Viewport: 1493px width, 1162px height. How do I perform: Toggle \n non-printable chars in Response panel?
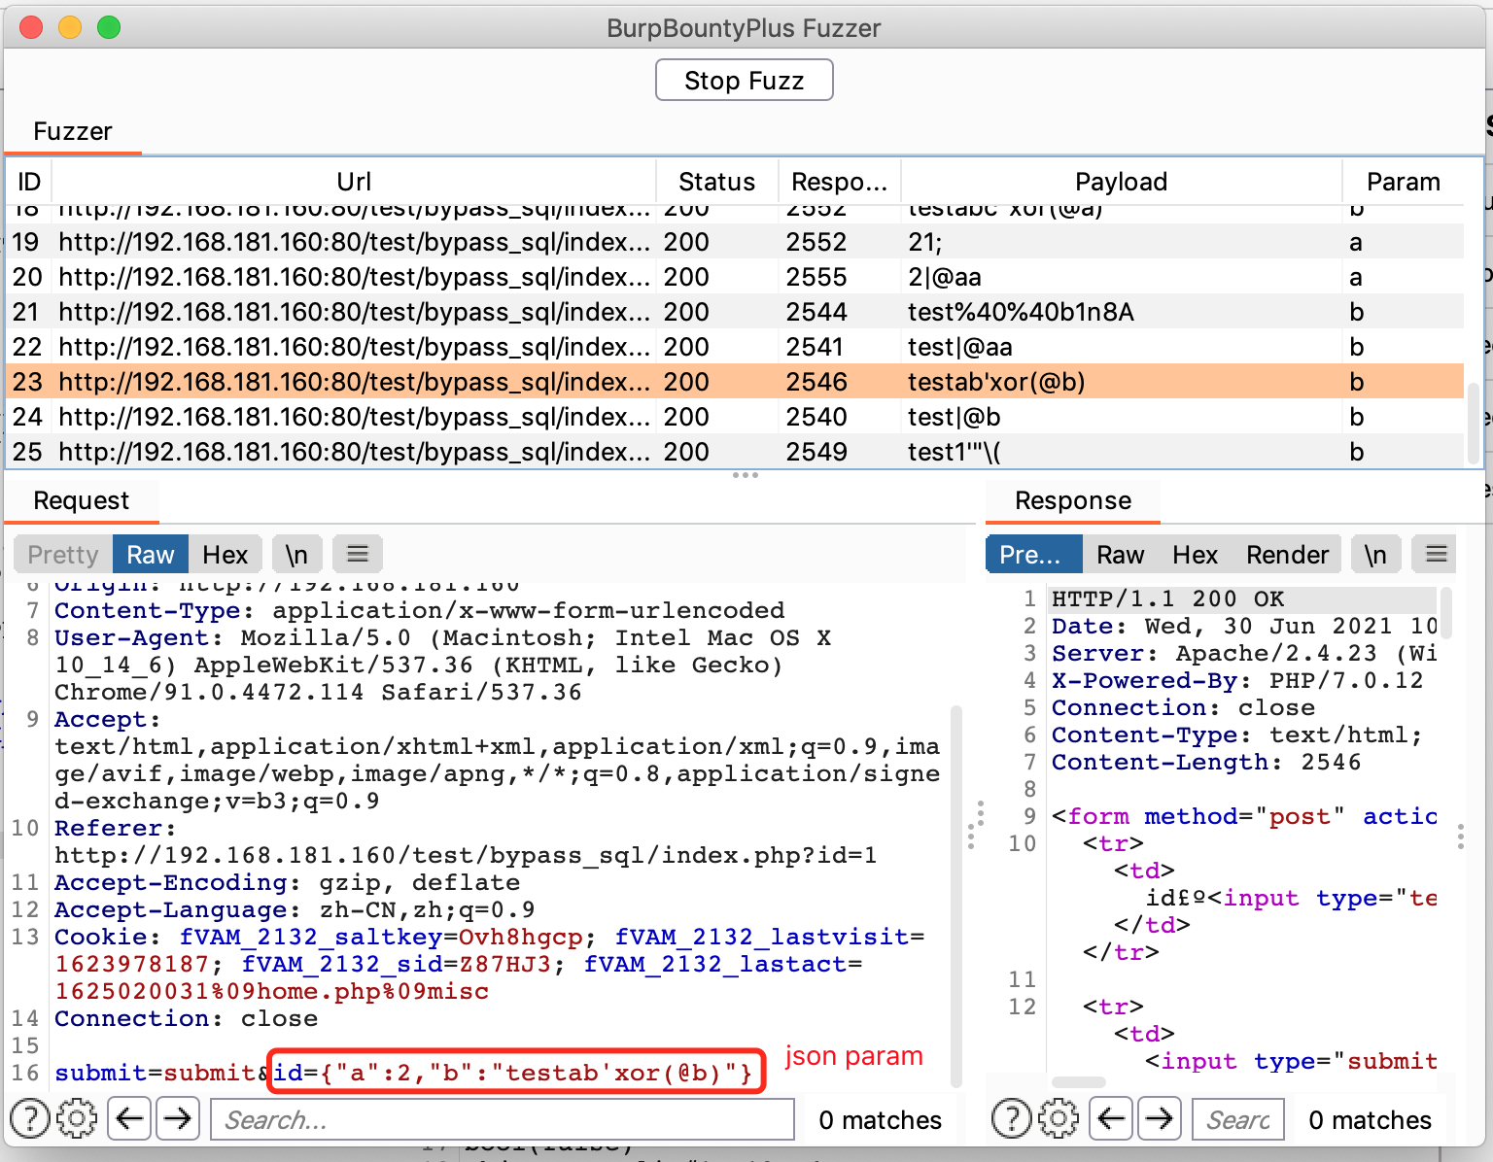tap(1375, 555)
